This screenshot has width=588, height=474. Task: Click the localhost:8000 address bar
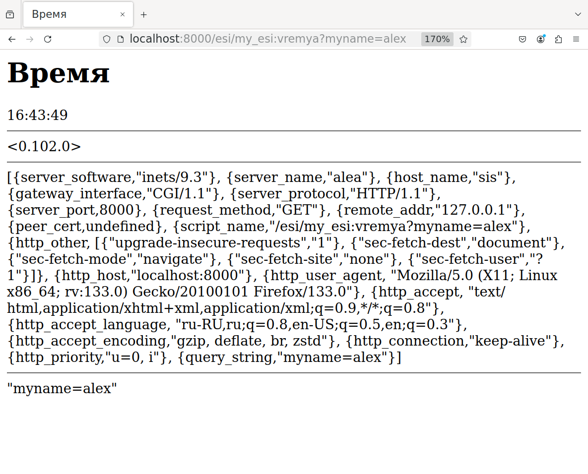coord(268,39)
